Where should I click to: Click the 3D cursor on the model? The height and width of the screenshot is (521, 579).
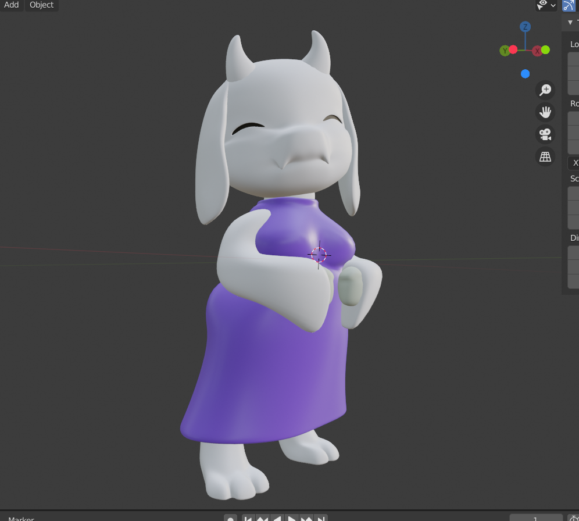pos(319,255)
